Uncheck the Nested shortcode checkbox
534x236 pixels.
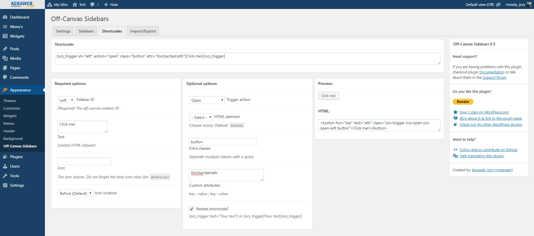(191, 209)
